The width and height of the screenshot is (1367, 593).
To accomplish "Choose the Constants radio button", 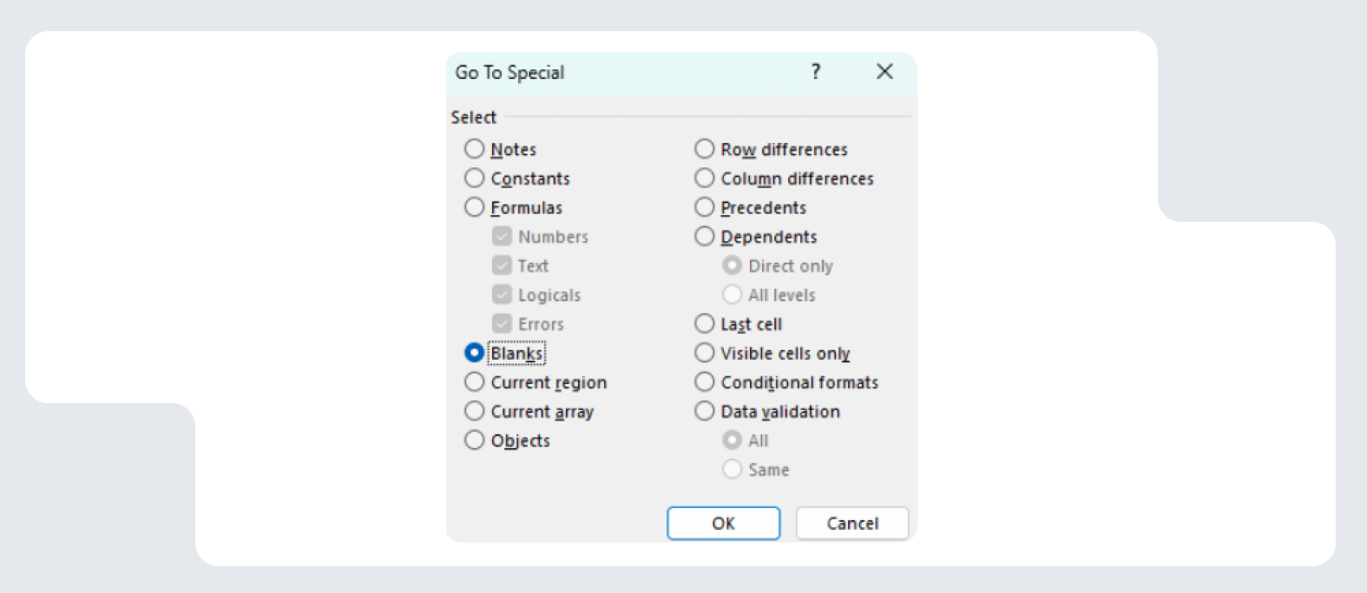I will [474, 179].
